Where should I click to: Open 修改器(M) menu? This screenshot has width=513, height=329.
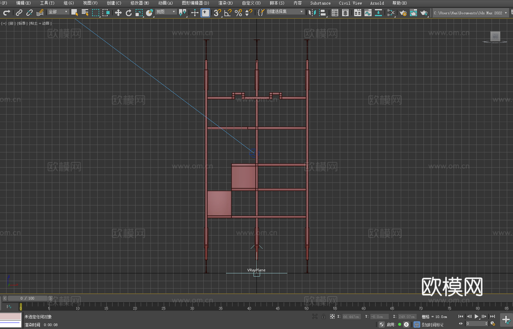tap(140, 3)
